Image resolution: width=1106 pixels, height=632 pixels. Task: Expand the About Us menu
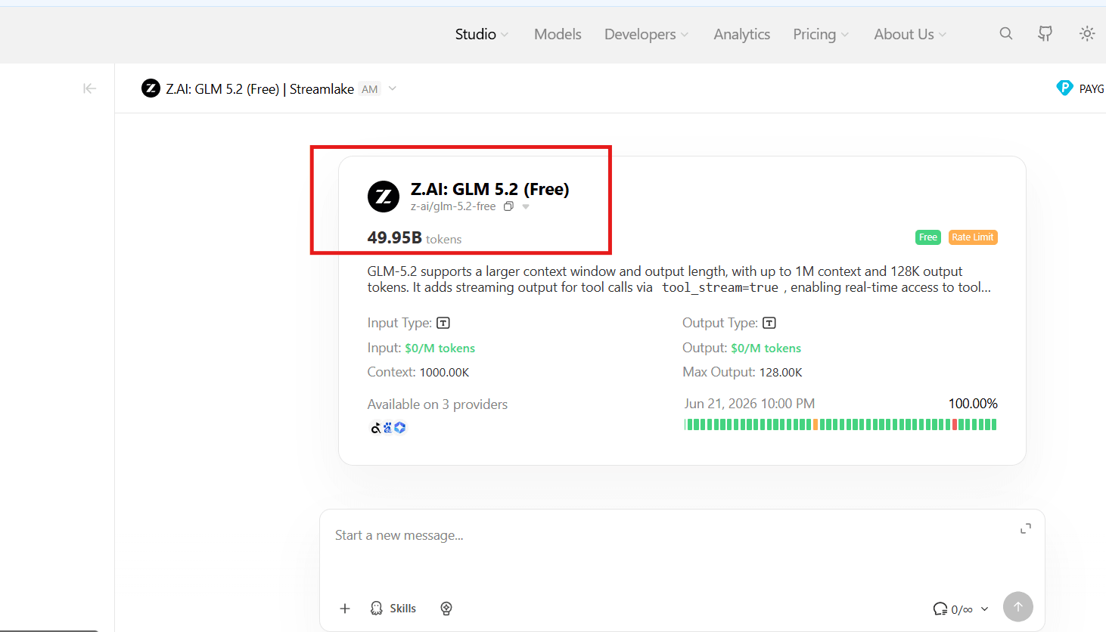(910, 34)
